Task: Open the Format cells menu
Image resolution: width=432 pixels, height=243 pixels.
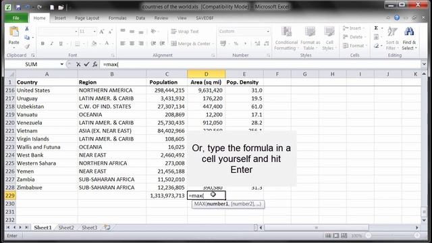Action: click(354, 46)
